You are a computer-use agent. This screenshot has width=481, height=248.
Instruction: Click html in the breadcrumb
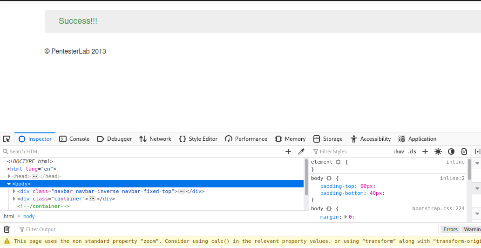[9, 216]
